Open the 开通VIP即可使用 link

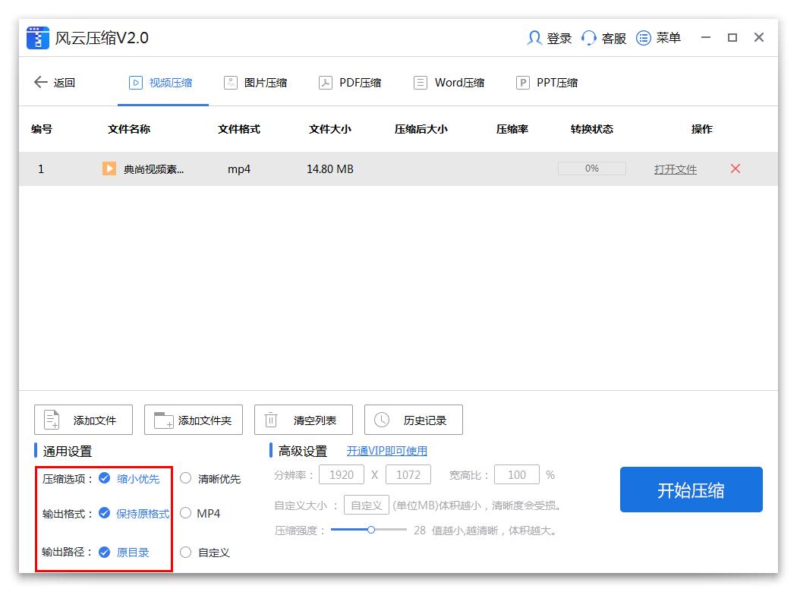pyautogui.click(x=389, y=451)
